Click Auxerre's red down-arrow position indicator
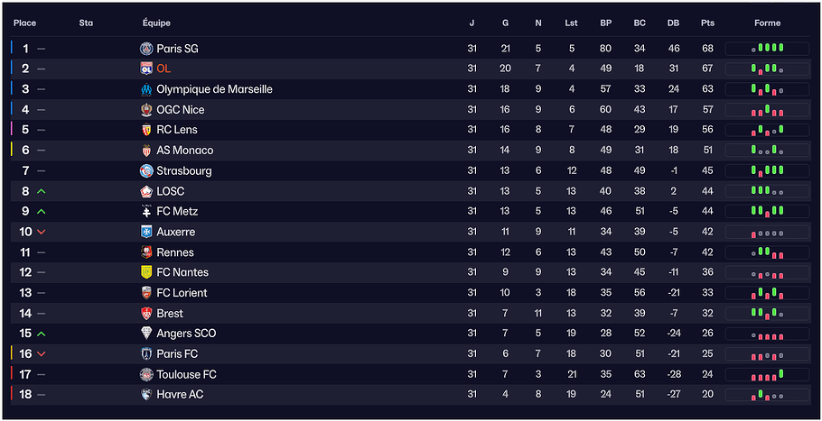Image resolution: width=822 pixels, height=421 pixels. 42,232
